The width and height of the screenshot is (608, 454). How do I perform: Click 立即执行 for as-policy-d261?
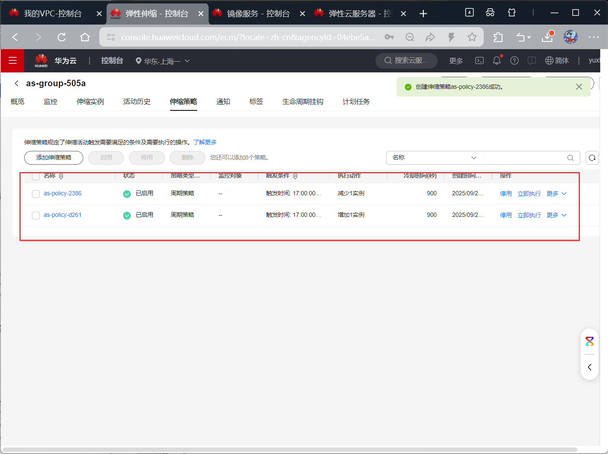(x=529, y=215)
